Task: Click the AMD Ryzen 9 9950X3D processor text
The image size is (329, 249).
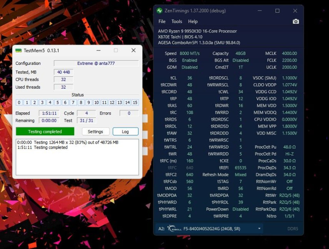Action: tap(197, 31)
